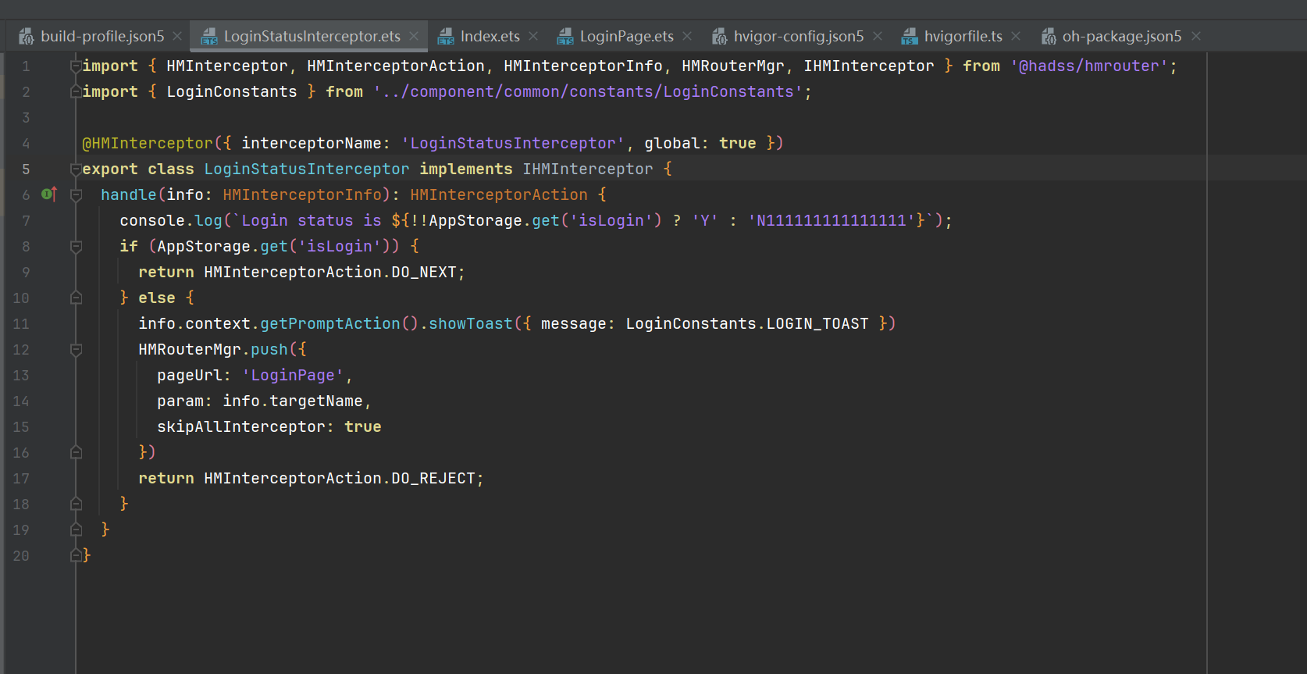Click fold end marker on line 19
1307x674 pixels.
76,530
